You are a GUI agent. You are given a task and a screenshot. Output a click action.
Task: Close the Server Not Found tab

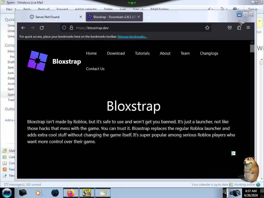[x=81, y=17]
